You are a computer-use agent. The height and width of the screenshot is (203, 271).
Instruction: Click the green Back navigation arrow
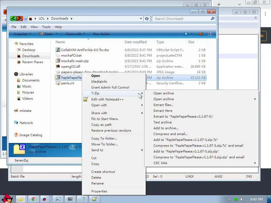point(13,19)
